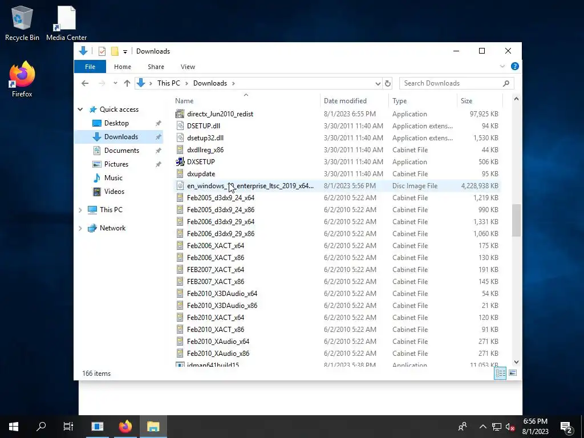
Task: Click This PC in the address bar
Action: coord(168,83)
